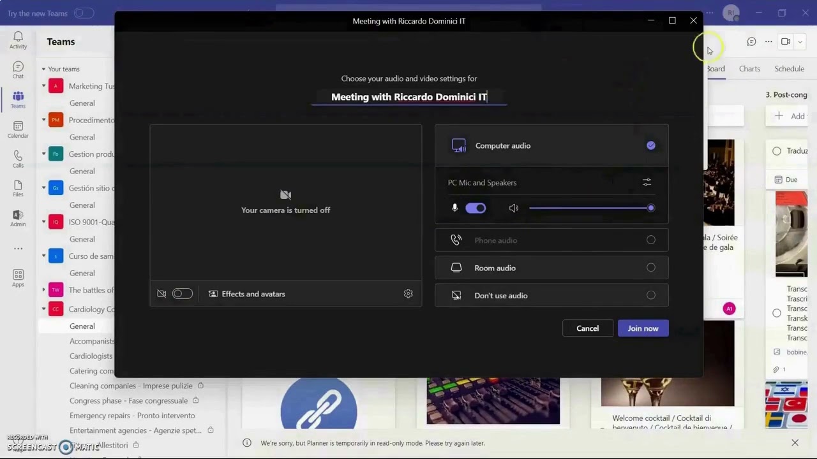817x459 pixels.
Task: Select the Room audio option
Action: pos(551,268)
